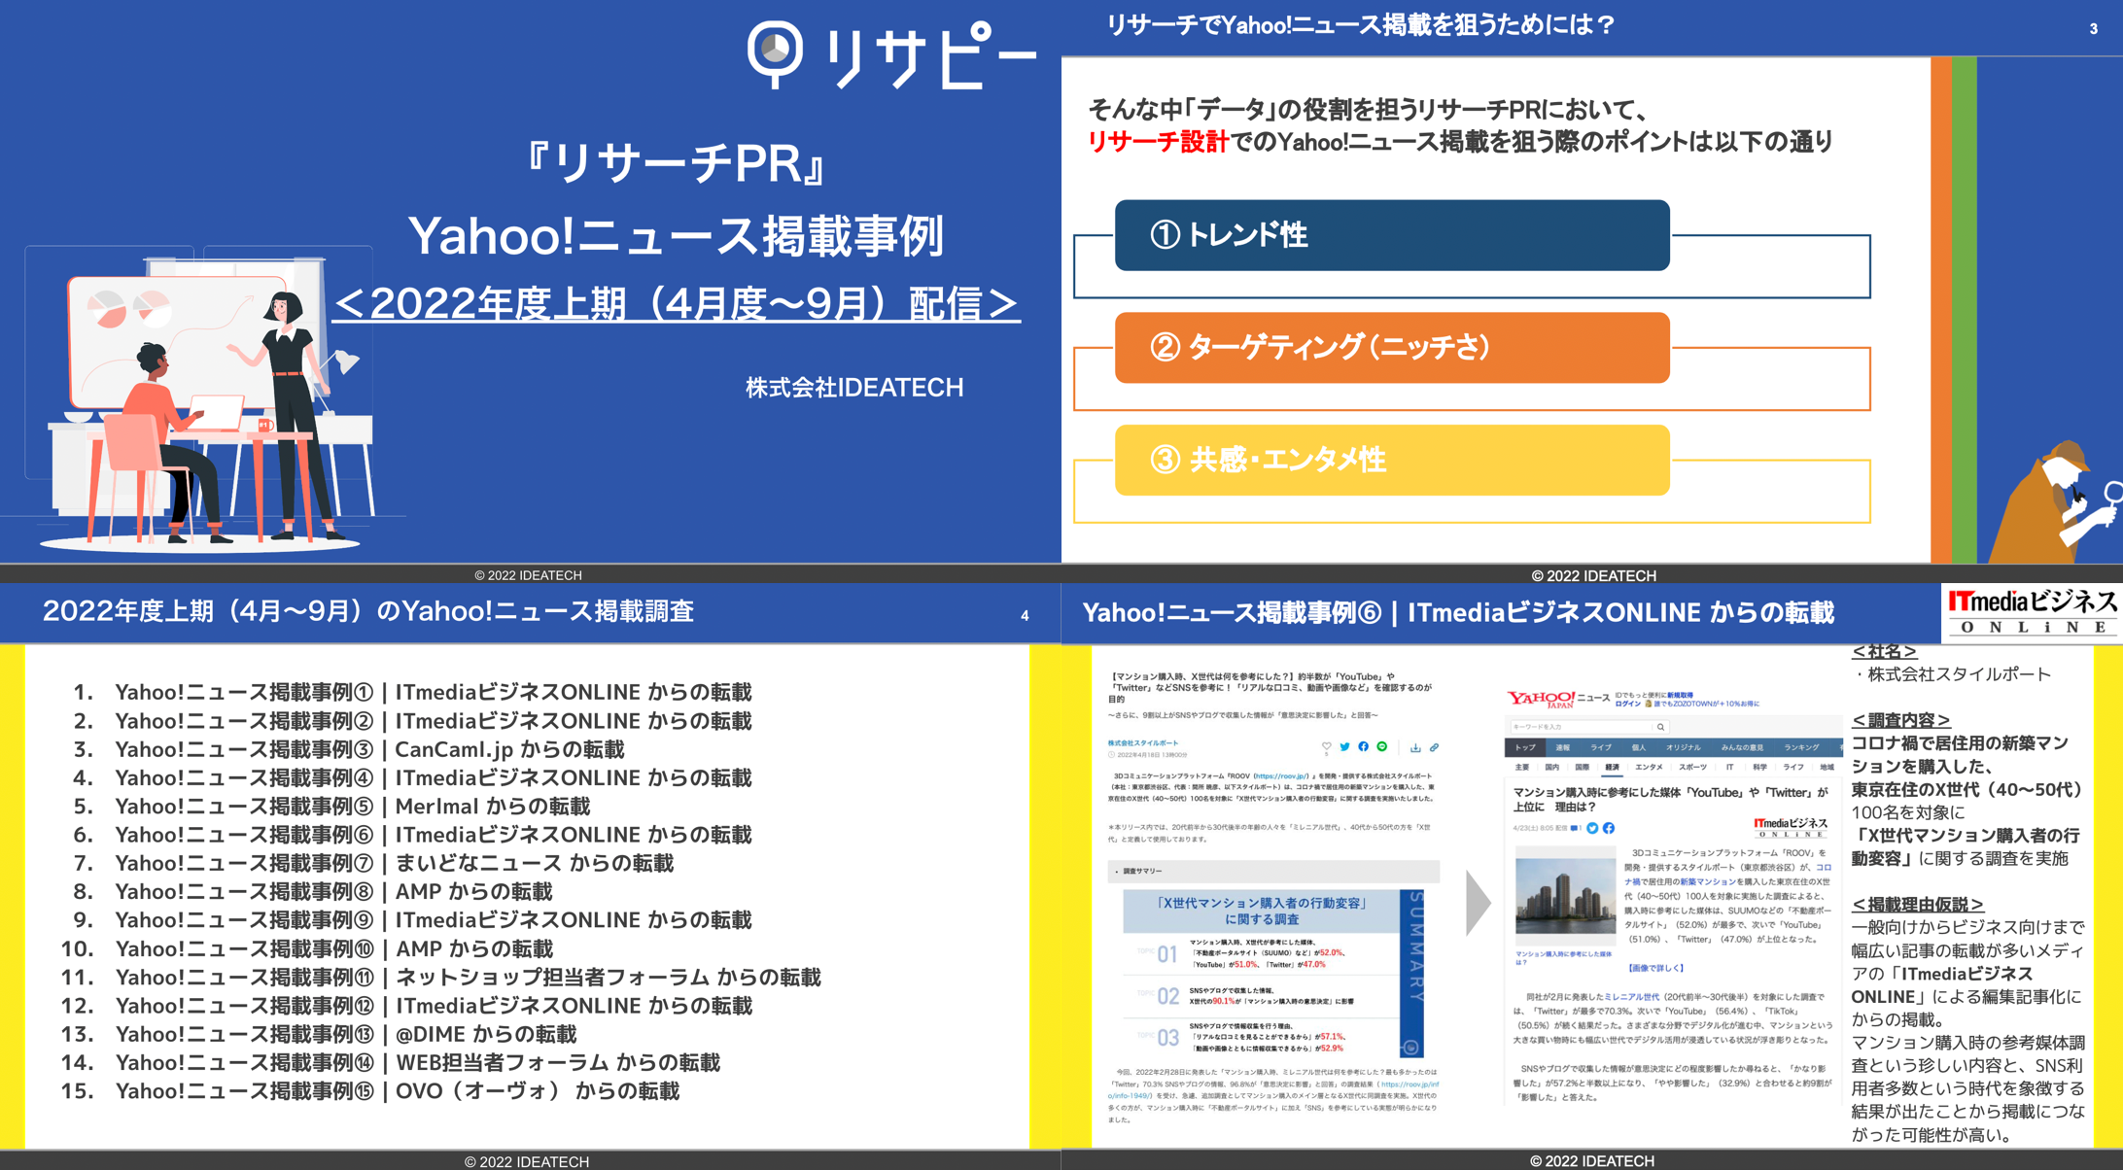Screen dimensions: 2123x1170
Task: Click the copy link chain icon
Action: [x=1434, y=747]
